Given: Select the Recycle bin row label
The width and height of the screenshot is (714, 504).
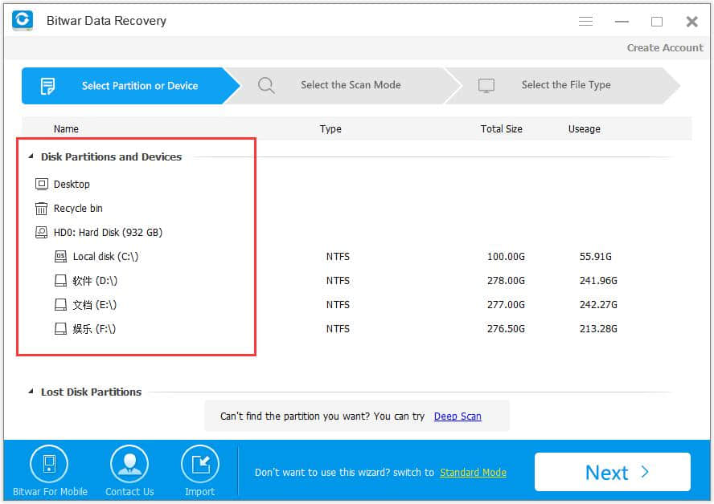Looking at the screenshot, I should pyautogui.click(x=78, y=208).
